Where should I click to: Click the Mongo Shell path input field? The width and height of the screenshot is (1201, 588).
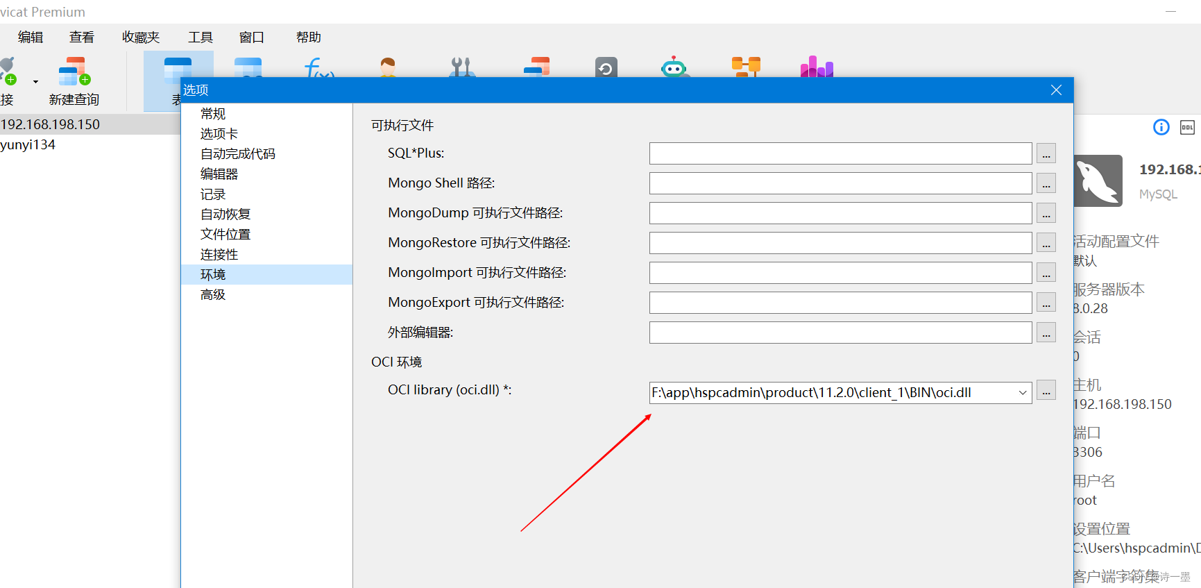[x=840, y=183]
